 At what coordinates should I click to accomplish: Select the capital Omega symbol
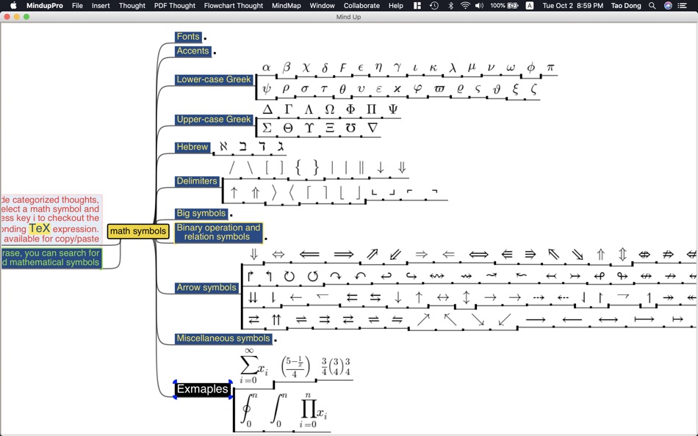point(329,109)
